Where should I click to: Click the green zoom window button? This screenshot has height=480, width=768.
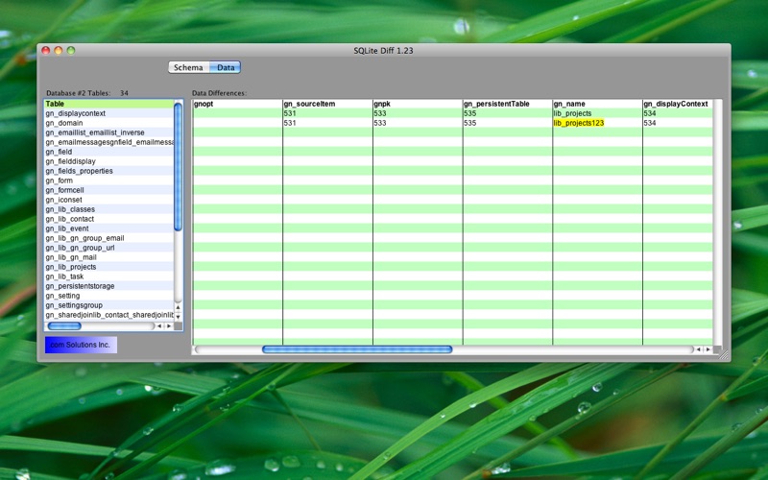pos(71,51)
